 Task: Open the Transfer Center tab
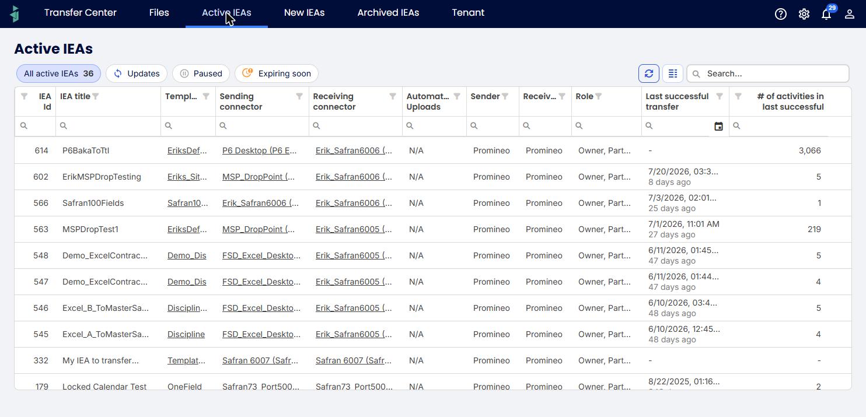tap(81, 13)
